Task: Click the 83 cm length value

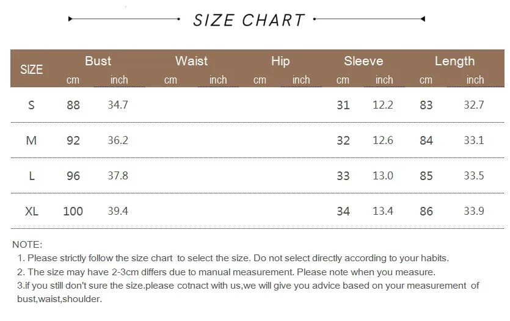Action: (426, 105)
